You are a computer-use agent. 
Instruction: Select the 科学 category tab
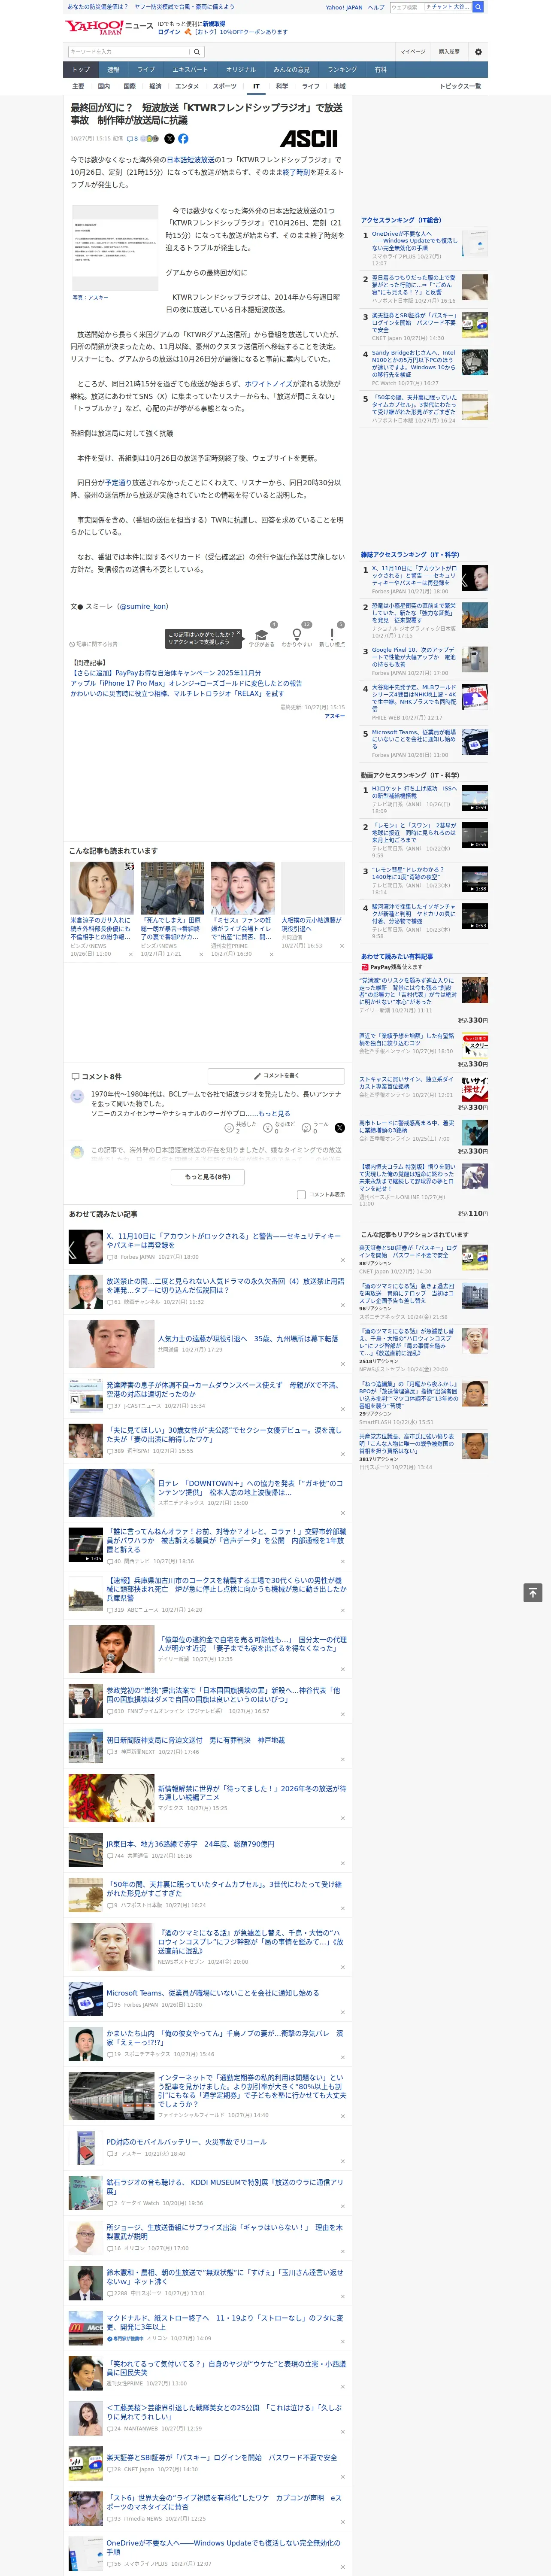point(282,86)
